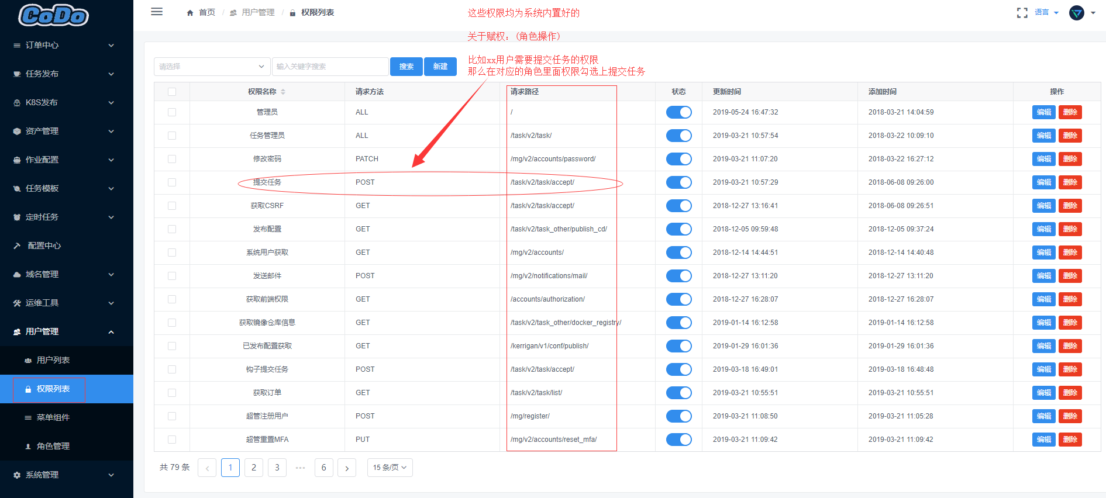Click the sort arrows beside 权限名称
The width and height of the screenshot is (1106, 498).
pyautogui.click(x=283, y=92)
